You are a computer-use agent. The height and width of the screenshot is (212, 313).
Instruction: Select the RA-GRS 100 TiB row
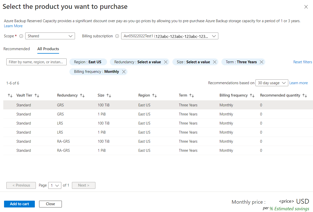158,141
